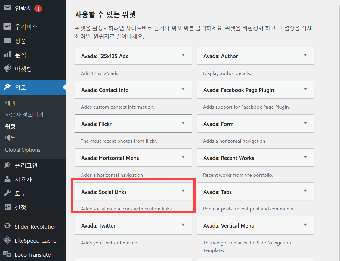Click the 플러그인 plugins icon
Screen dimensions: 340x261
point(8,165)
